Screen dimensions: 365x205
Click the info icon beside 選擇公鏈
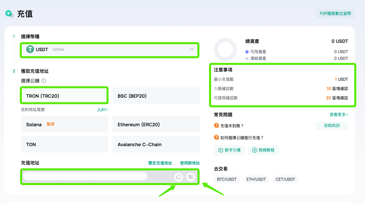point(44,81)
